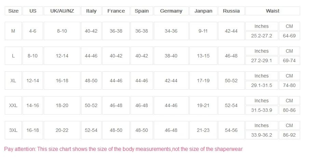
Task: Click the France header cell
Action: (x=116, y=11)
